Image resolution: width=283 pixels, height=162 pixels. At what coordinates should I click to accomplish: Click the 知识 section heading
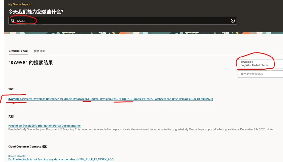tap(11, 89)
